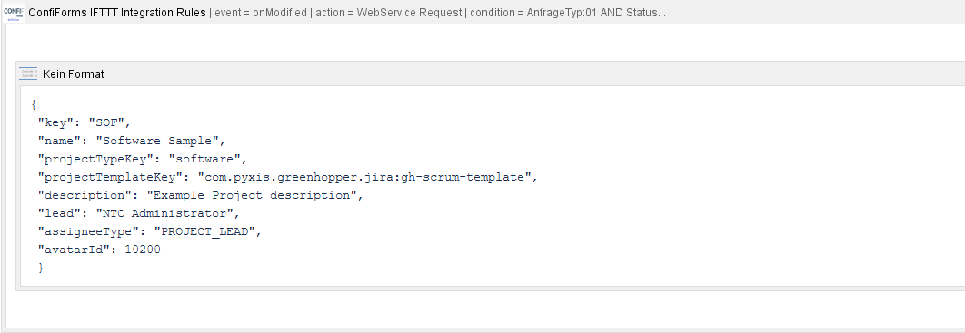Click the action = WebService Request parameter text
This screenshot has height=333, width=965.
388,13
